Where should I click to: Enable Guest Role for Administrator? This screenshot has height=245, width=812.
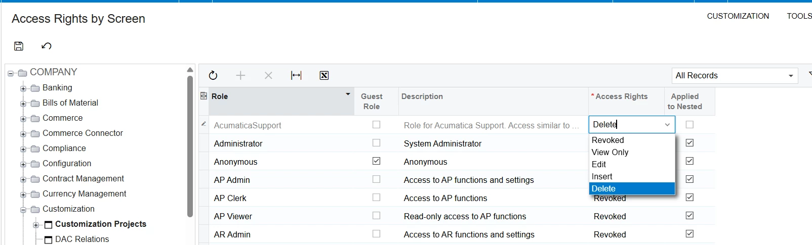376,143
